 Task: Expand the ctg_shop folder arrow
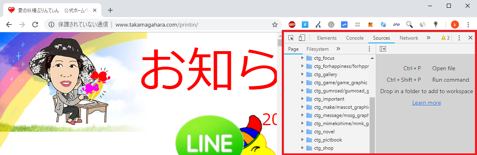coord(302,148)
